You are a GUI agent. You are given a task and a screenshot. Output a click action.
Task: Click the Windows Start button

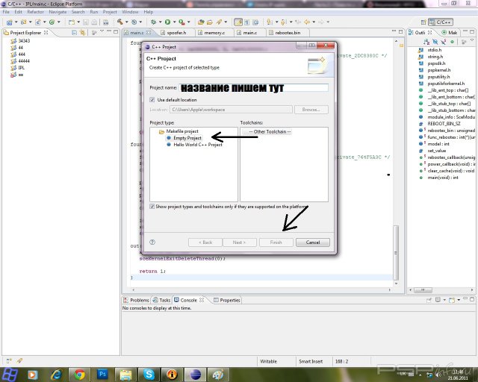pyautogui.click(x=10, y=373)
